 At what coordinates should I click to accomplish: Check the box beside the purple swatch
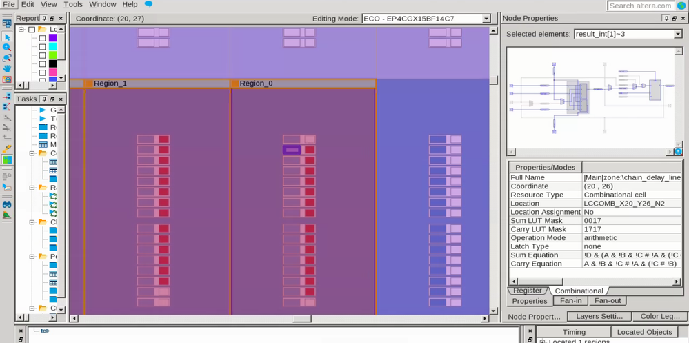(x=42, y=38)
